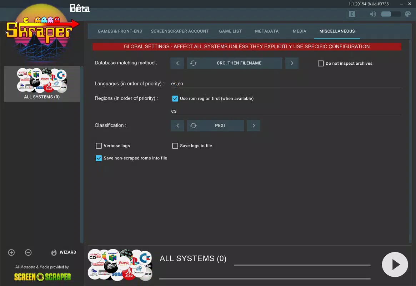Click the bottom ALL SYSTEMS (0) title
The width and height of the screenshot is (416, 286).
point(193,258)
